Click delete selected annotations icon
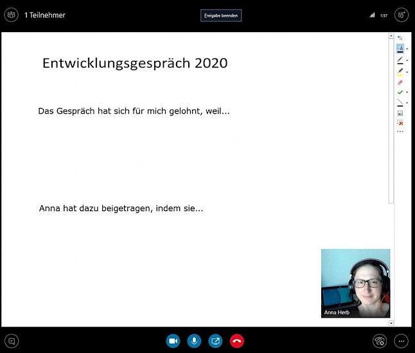This screenshot has height=353, width=415. pos(400,123)
